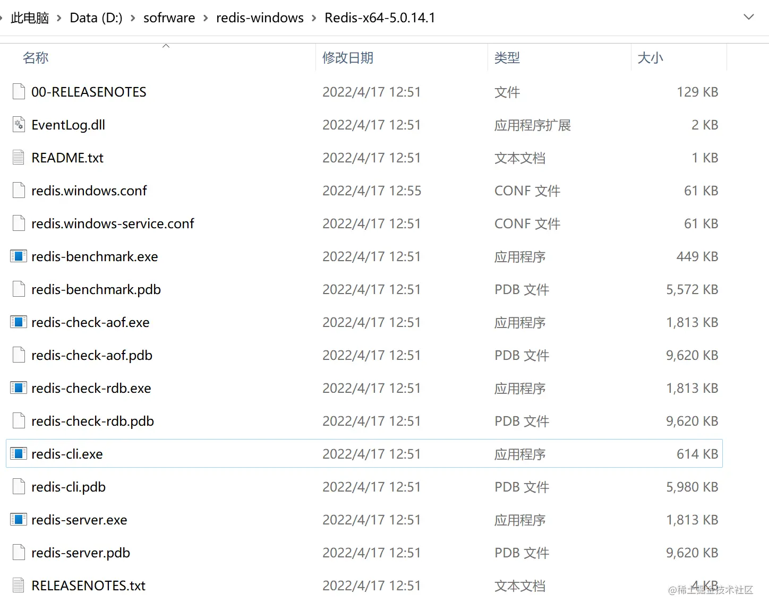
Task: Click the EventLog.dll file icon
Action: click(x=19, y=125)
